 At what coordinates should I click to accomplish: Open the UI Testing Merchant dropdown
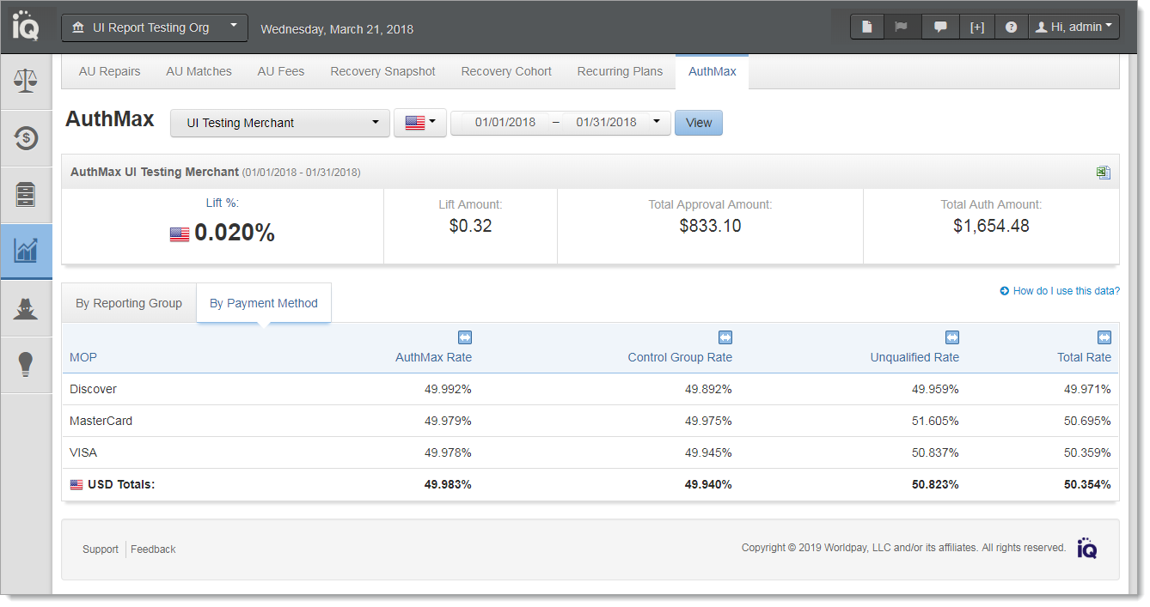(x=280, y=123)
